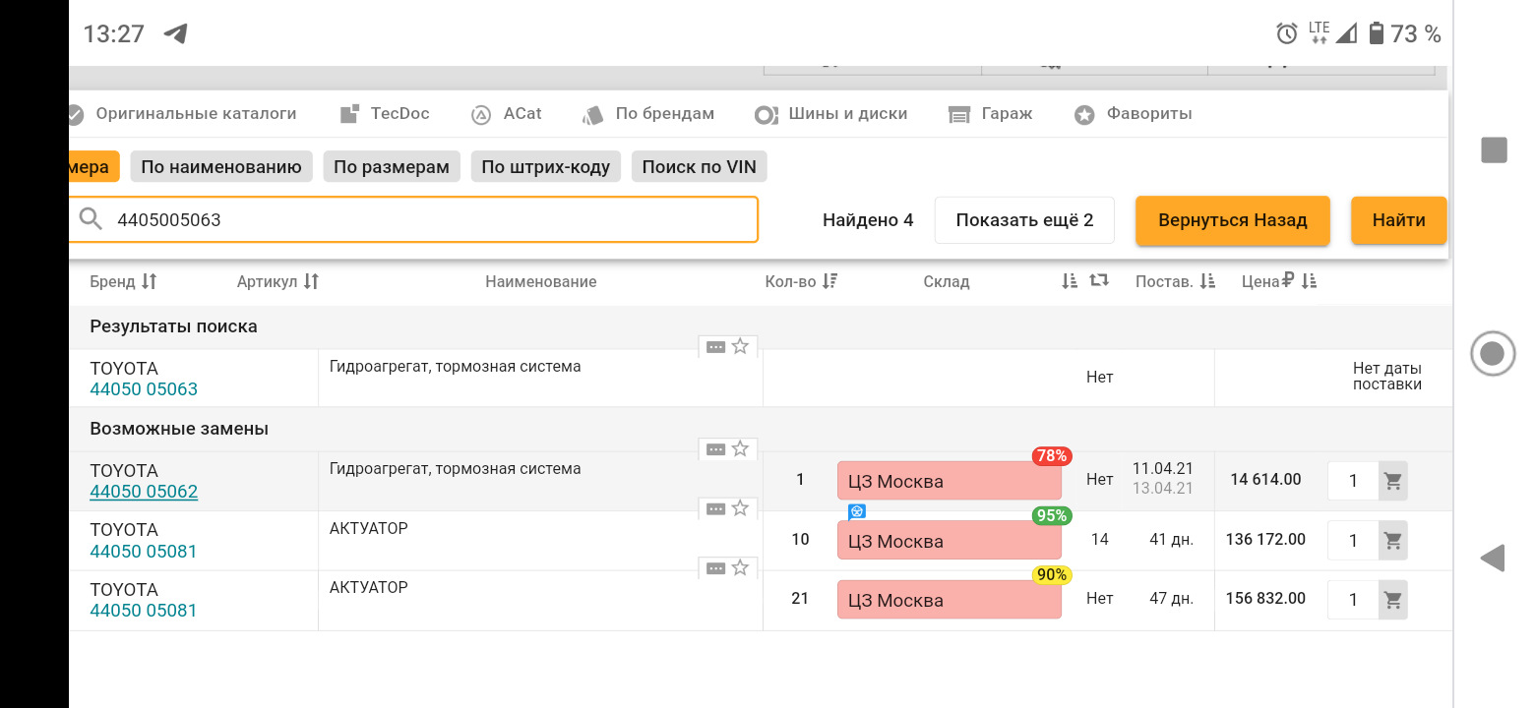1535x708 pixels.
Task: Click Показать ещё 2 button
Action: [x=1024, y=220]
